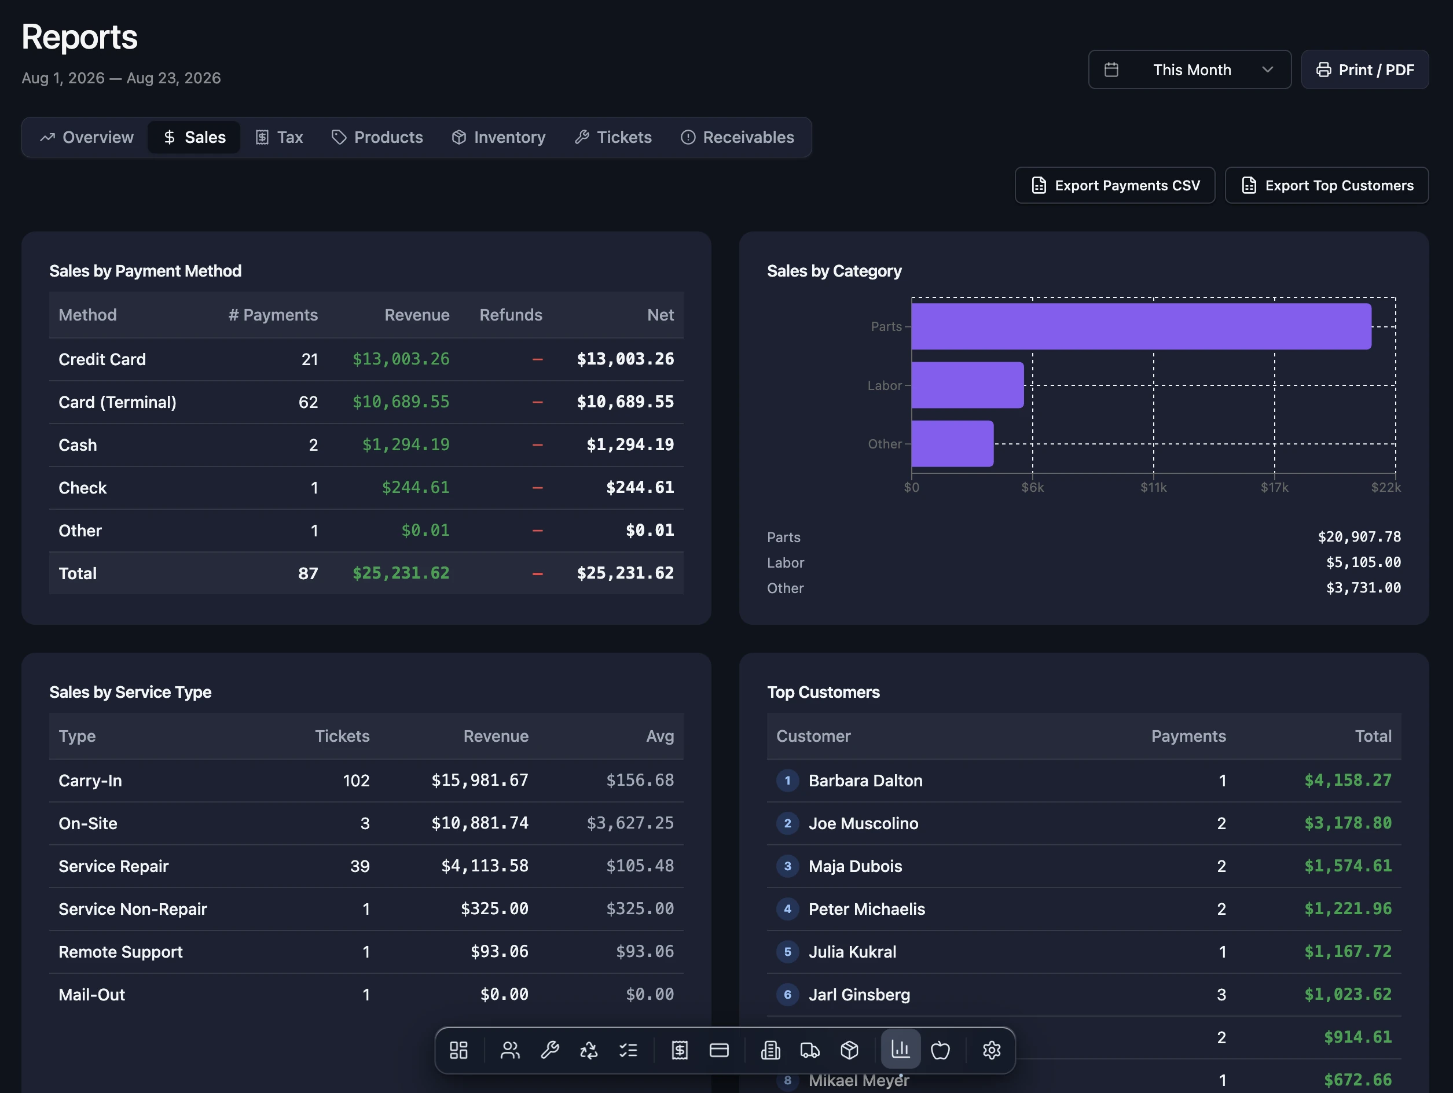The image size is (1453, 1093).
Task: Expand the This Month period dropdown
Action: [1190, 69]
